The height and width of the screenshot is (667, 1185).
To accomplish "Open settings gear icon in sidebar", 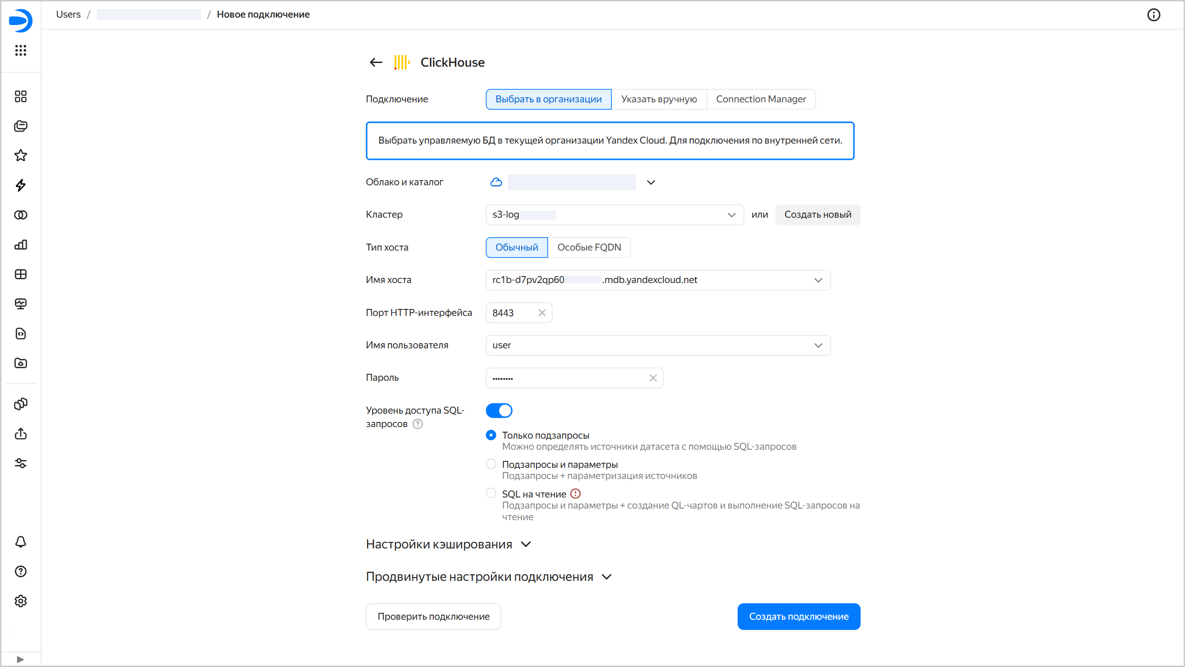I will point(21,601).
